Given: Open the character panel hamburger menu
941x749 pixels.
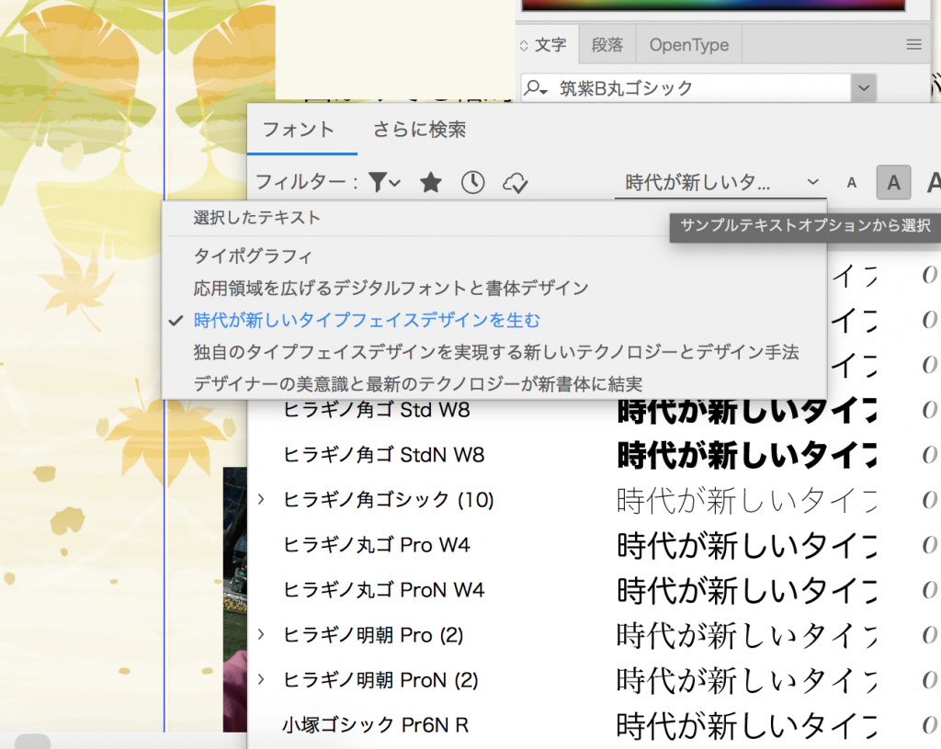Looking at the screenshot, I should 913,45.
